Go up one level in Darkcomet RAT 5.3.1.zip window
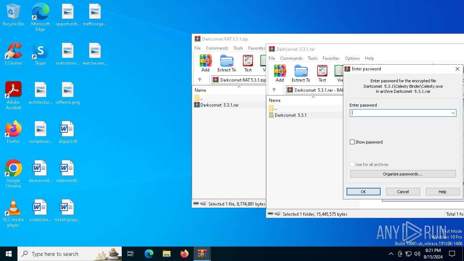Screen dimensions: 464x261 200,80
